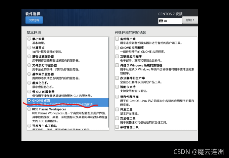Click the 完成(D) done button
Image resolution: width=229 pixels, height=158 pixels.
point(34,20)
